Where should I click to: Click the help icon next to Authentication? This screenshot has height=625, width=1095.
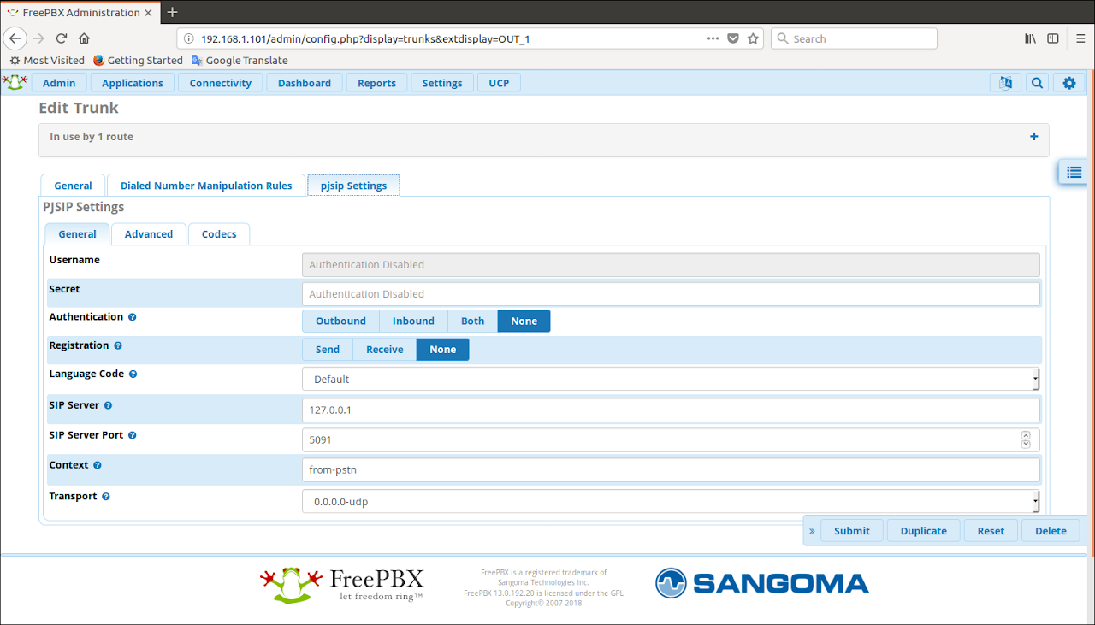coord(133,317)
